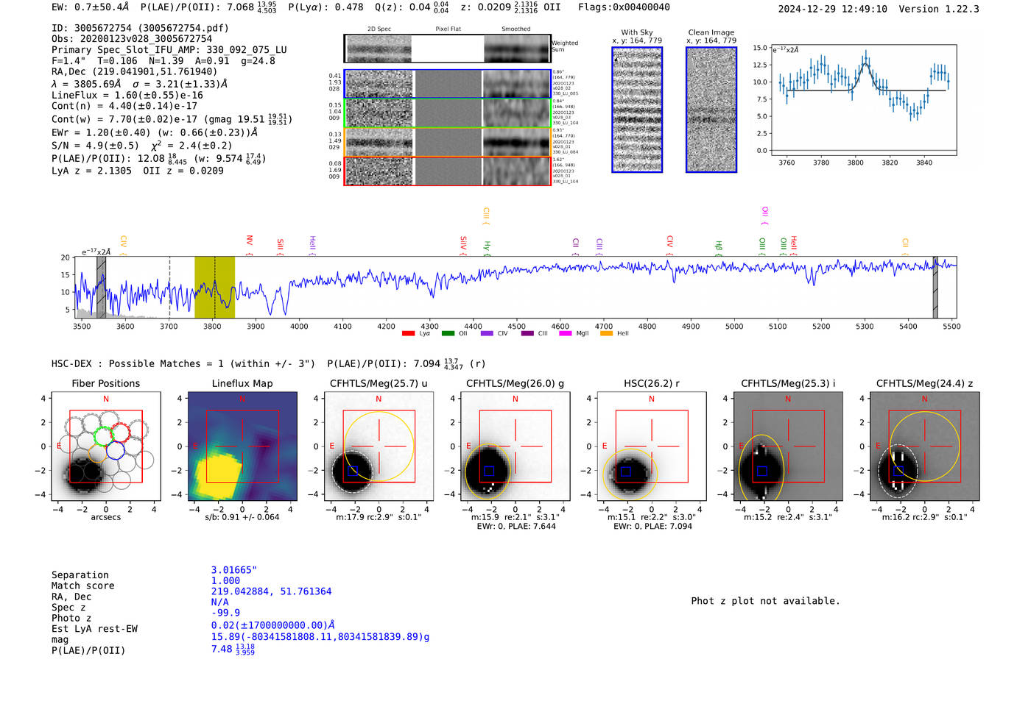Click the magenta OII label above the spectrum

(x=765, y=216)
